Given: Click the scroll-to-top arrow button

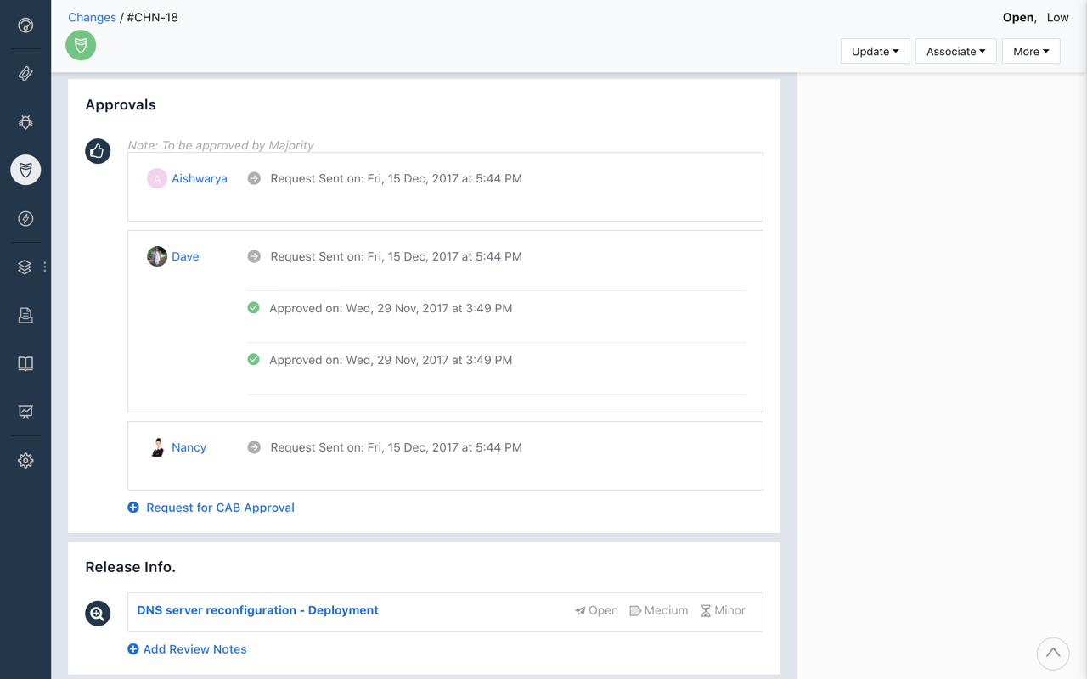Looking at the screenshot, I should [x=1052, y=653].
